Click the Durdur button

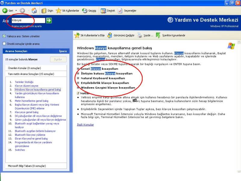point(58,59)
